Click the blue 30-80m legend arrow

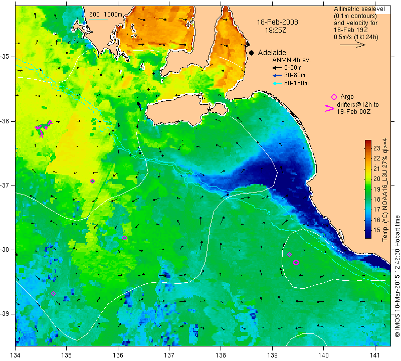(x=277, y=76)
